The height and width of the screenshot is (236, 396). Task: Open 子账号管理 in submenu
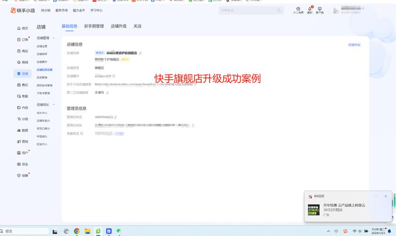(43, 93)
